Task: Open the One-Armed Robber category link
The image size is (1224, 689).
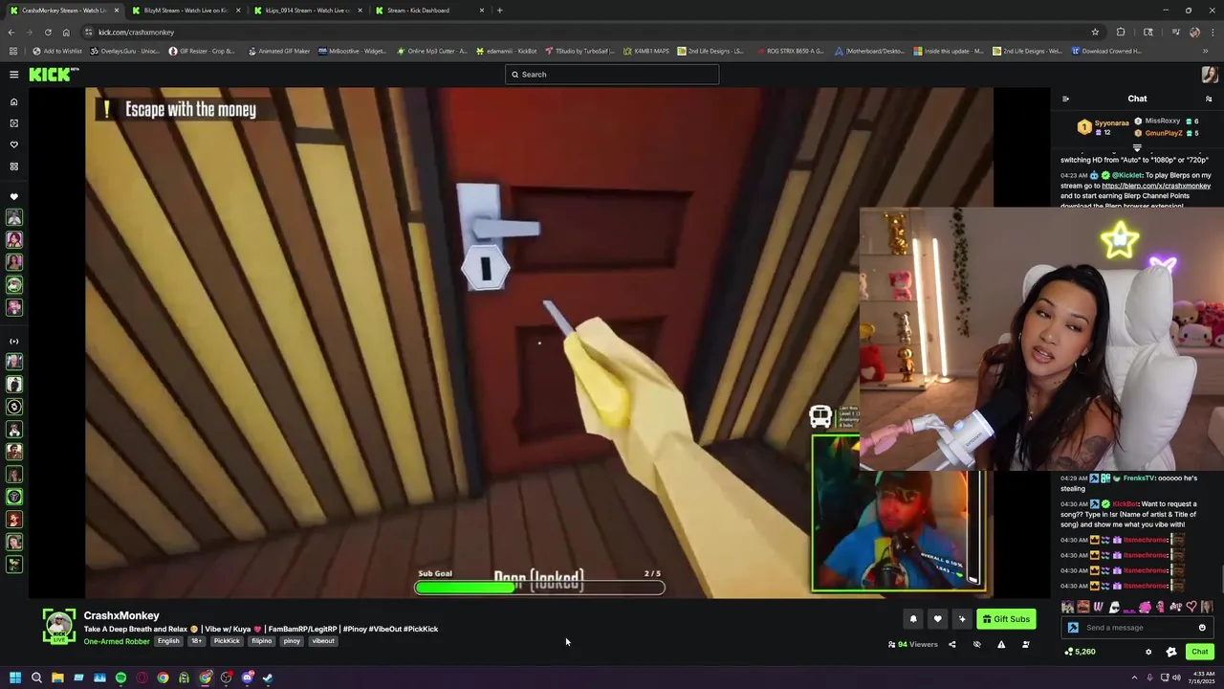Action: click(x=117, y=641)
